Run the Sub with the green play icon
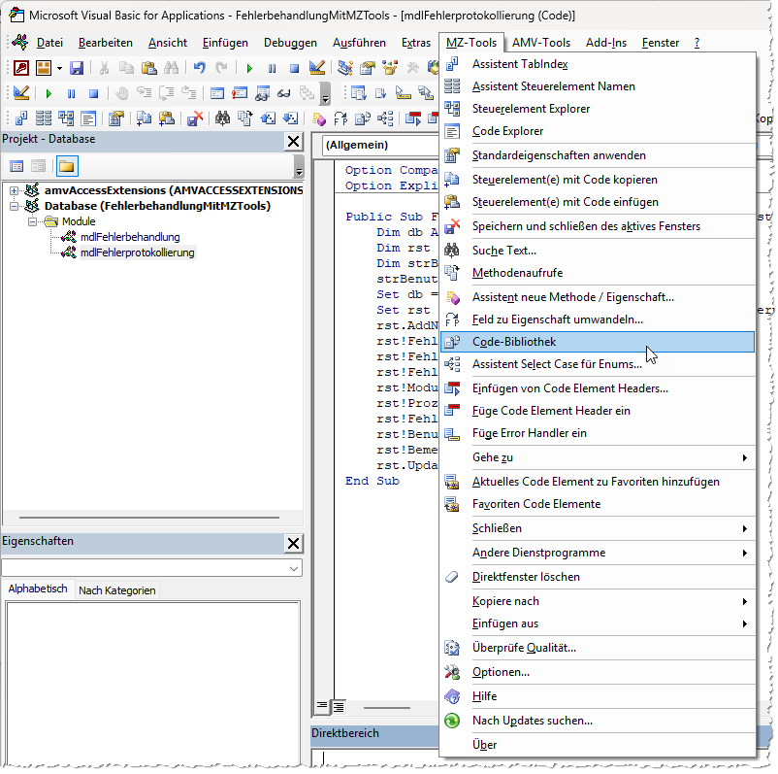This screenshot has height=774, width=778. [249, 68]
